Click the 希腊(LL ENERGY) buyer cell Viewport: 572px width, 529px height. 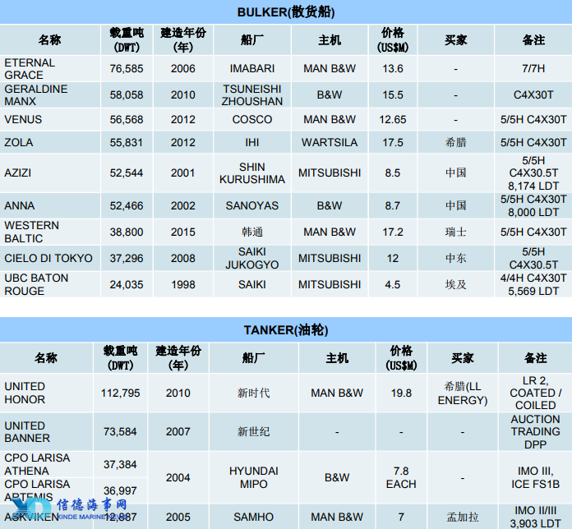coord(463,393)
